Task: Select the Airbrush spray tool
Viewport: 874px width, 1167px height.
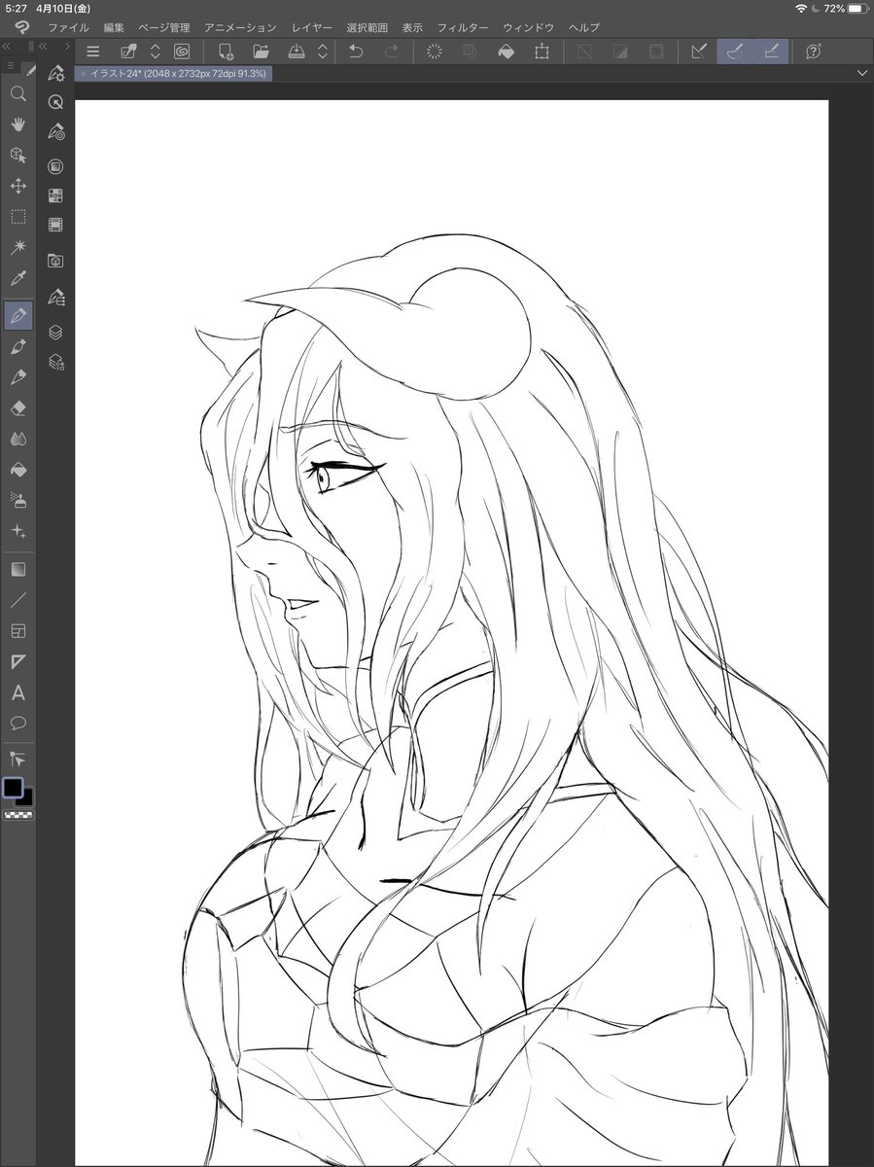Action: tap(17, 500)
